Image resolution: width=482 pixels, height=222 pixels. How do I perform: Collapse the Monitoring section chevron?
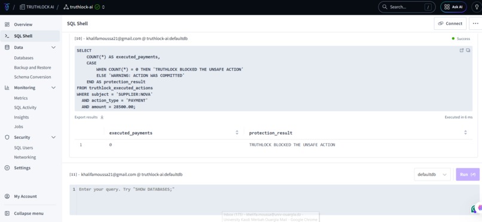[53, 87]
